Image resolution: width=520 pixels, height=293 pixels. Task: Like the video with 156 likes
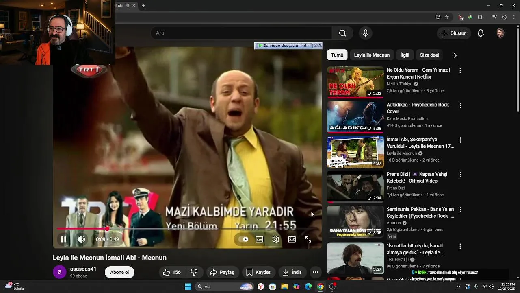pos(172,272)
